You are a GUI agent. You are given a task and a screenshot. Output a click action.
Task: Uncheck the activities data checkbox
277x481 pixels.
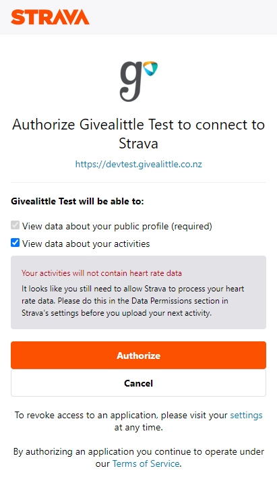[x=15, y=243]
